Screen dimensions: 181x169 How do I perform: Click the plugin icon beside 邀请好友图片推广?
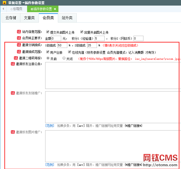tap(13, 132)
